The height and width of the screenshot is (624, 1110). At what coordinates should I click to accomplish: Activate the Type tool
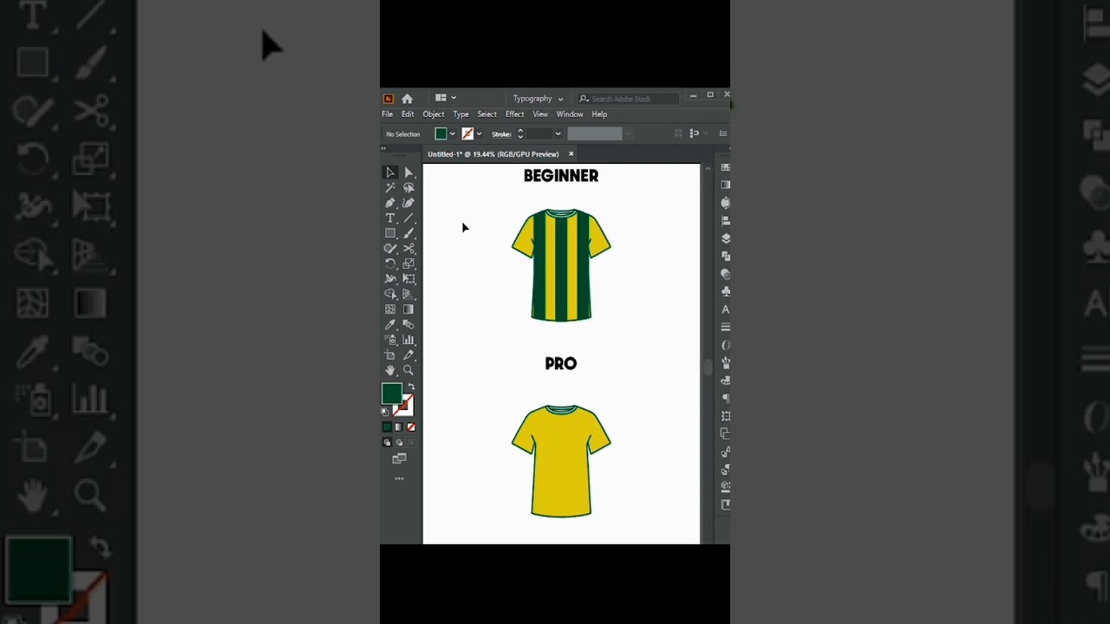coord(390,218)
